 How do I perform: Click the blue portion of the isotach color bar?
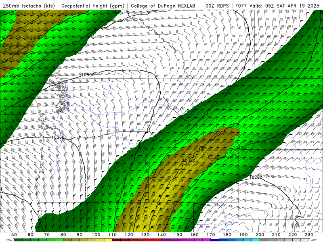tap(235, 240)
